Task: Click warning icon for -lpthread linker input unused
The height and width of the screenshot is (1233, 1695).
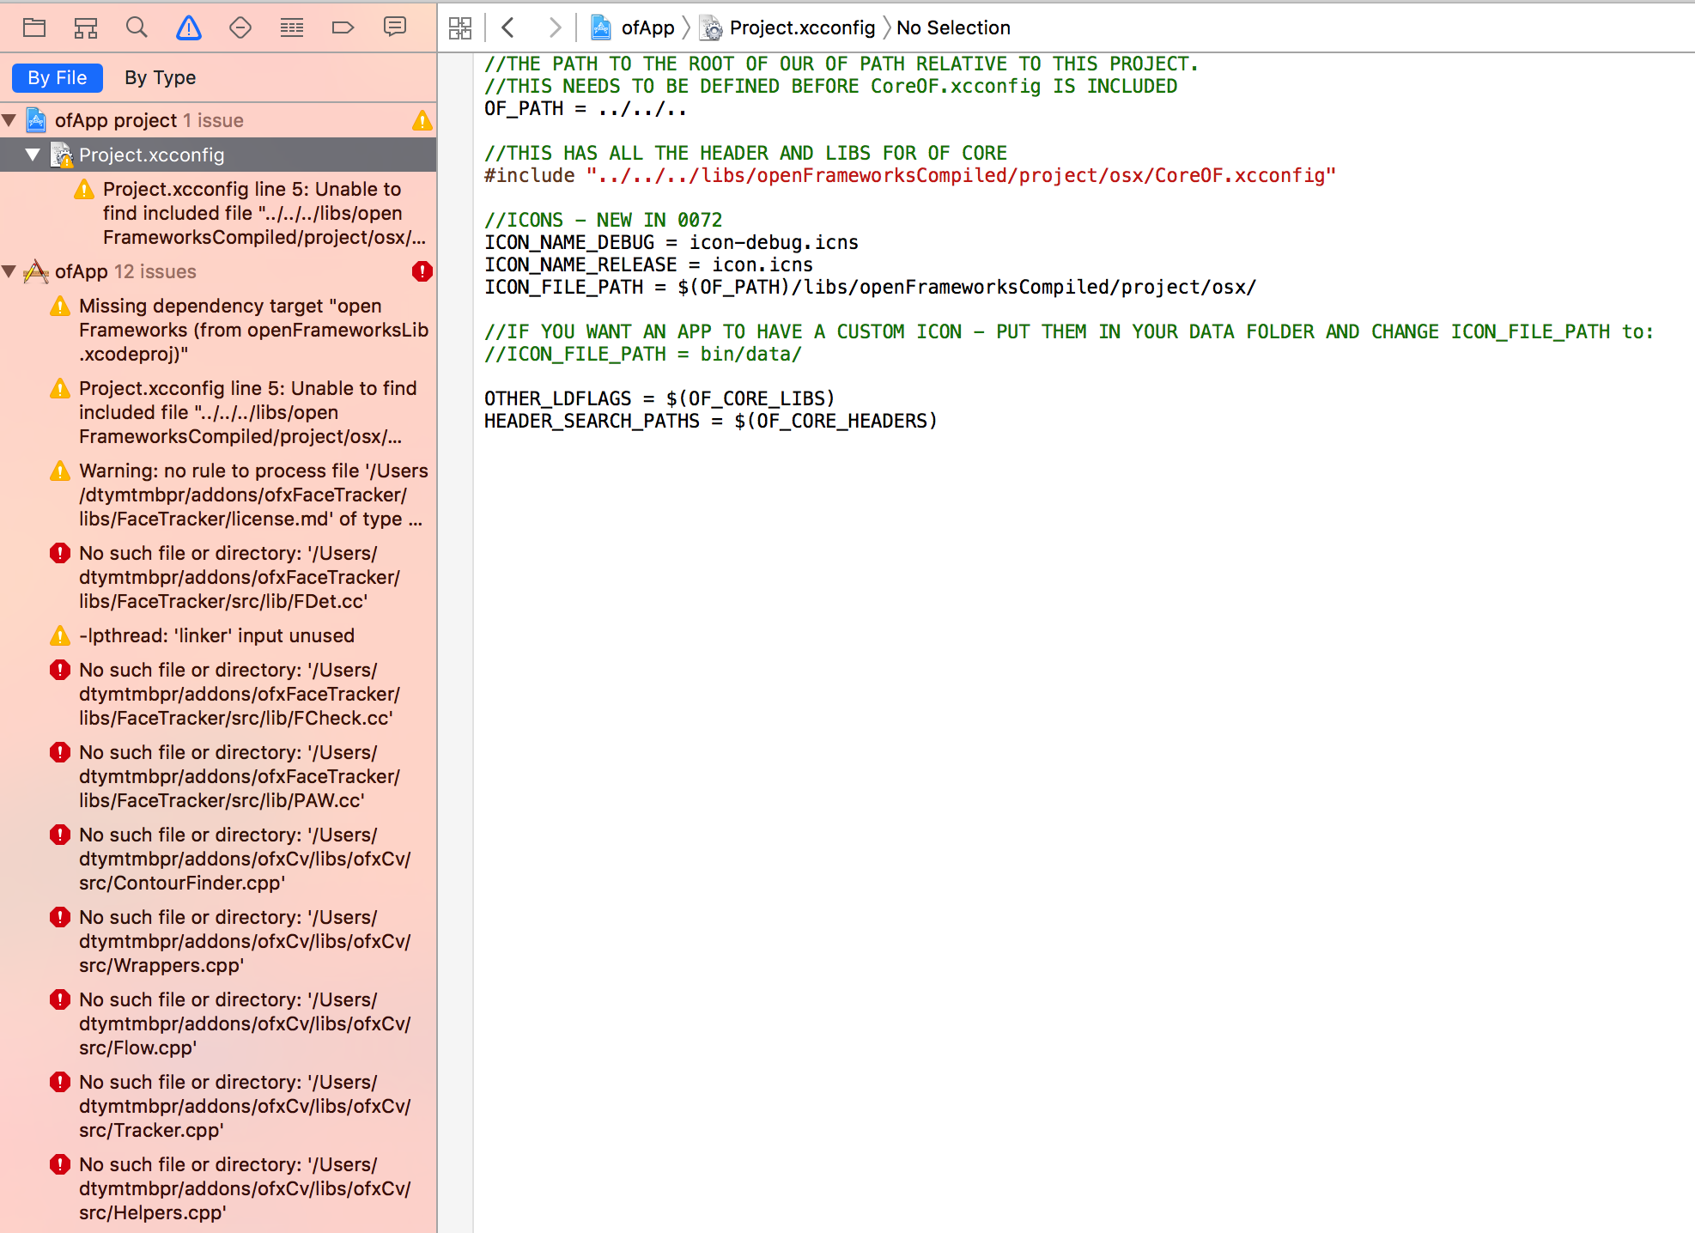Action: click(x=60, y=635)
